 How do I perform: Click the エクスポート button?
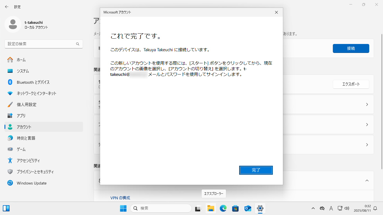351,84
